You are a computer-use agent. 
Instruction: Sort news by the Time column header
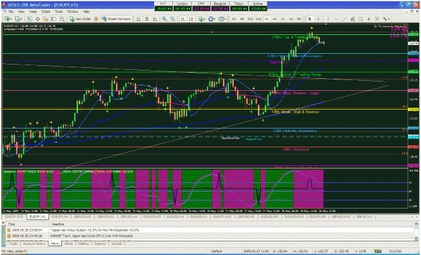(28, 224)
